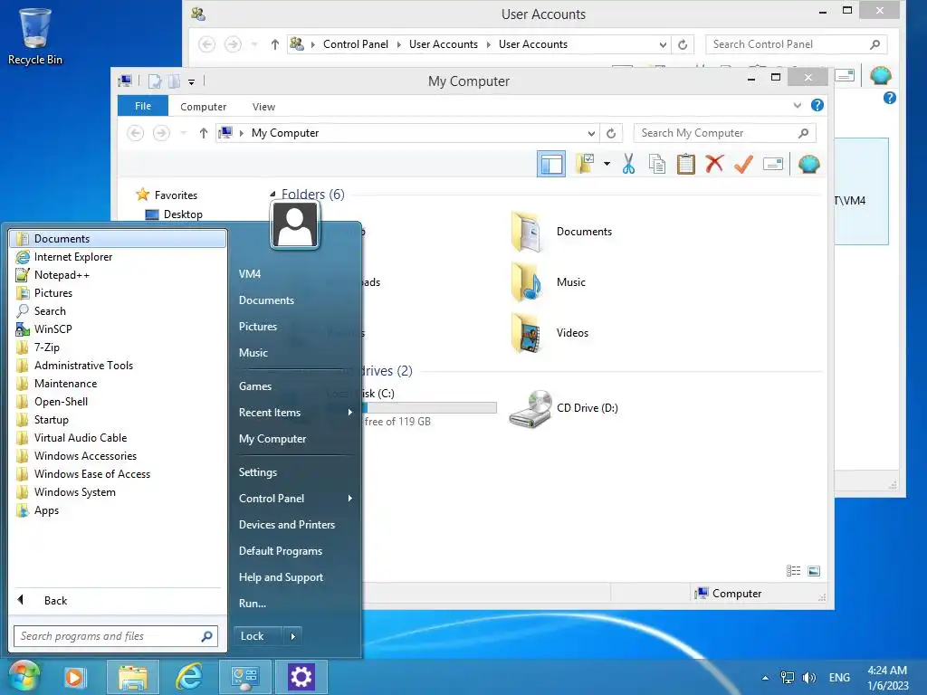Open Windows Media Player from taskbar
Screen dimensions: 927x695
pyautogui.click(x=74, y=677)
